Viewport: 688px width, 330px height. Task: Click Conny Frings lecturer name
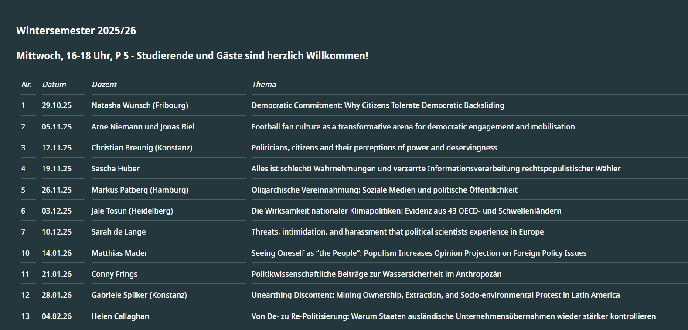(114, 274)
